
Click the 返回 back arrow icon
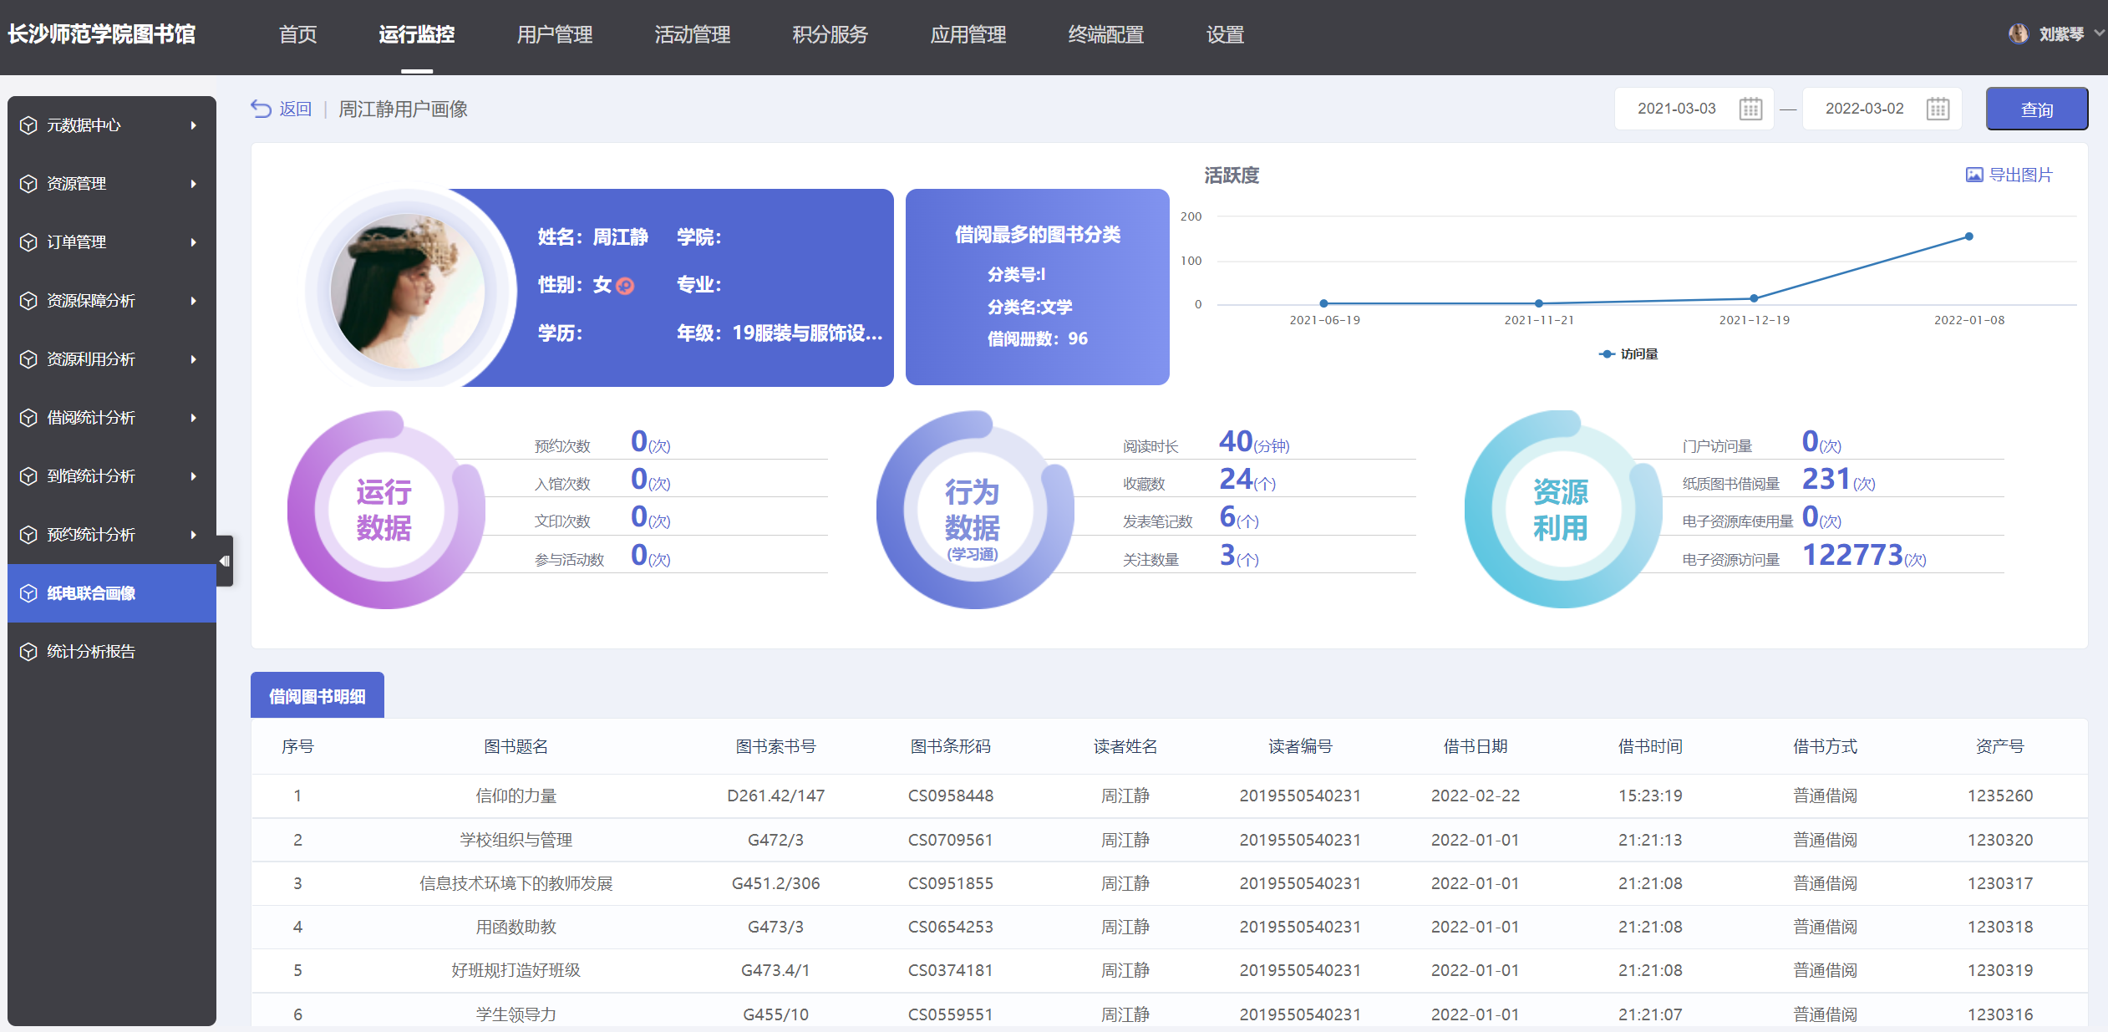click(x=261, y=109)
